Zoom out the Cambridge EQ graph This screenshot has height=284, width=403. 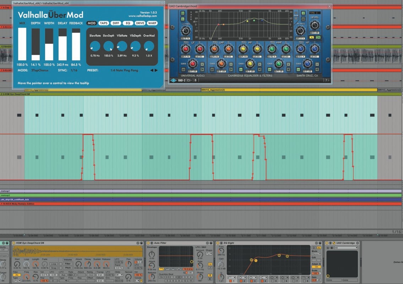tap(296, 18)
